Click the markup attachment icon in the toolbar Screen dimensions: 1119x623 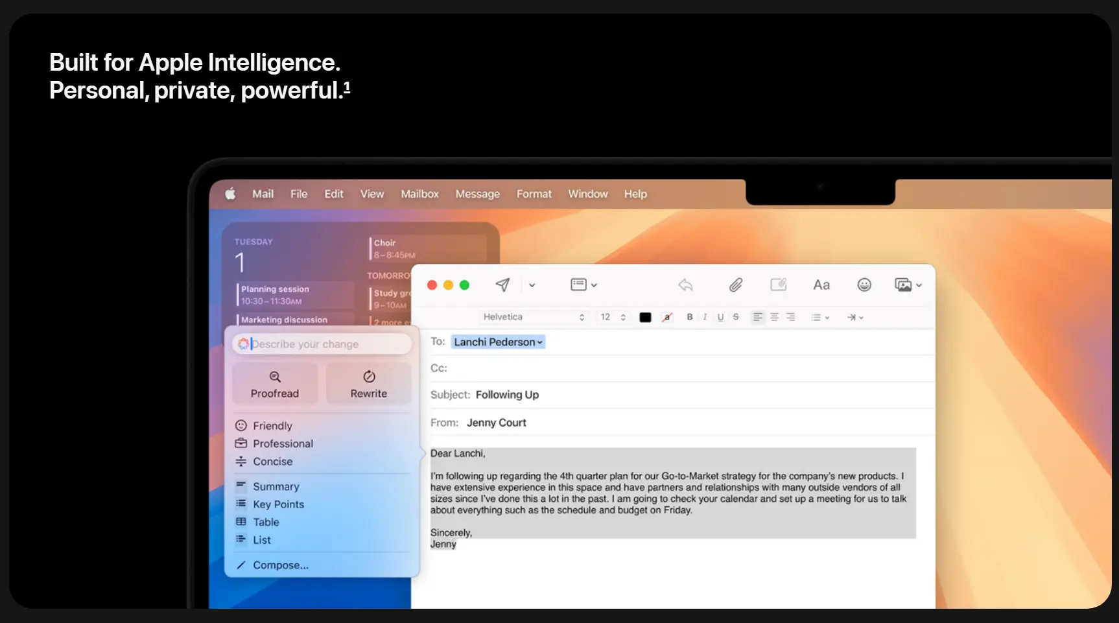click(x=778, y=285)
